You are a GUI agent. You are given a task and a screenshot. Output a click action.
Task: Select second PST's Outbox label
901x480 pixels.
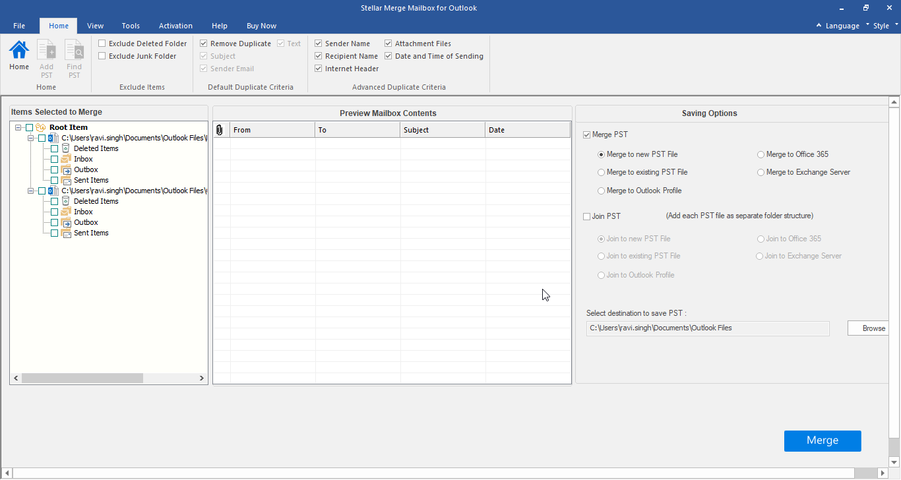coord(86,222)
